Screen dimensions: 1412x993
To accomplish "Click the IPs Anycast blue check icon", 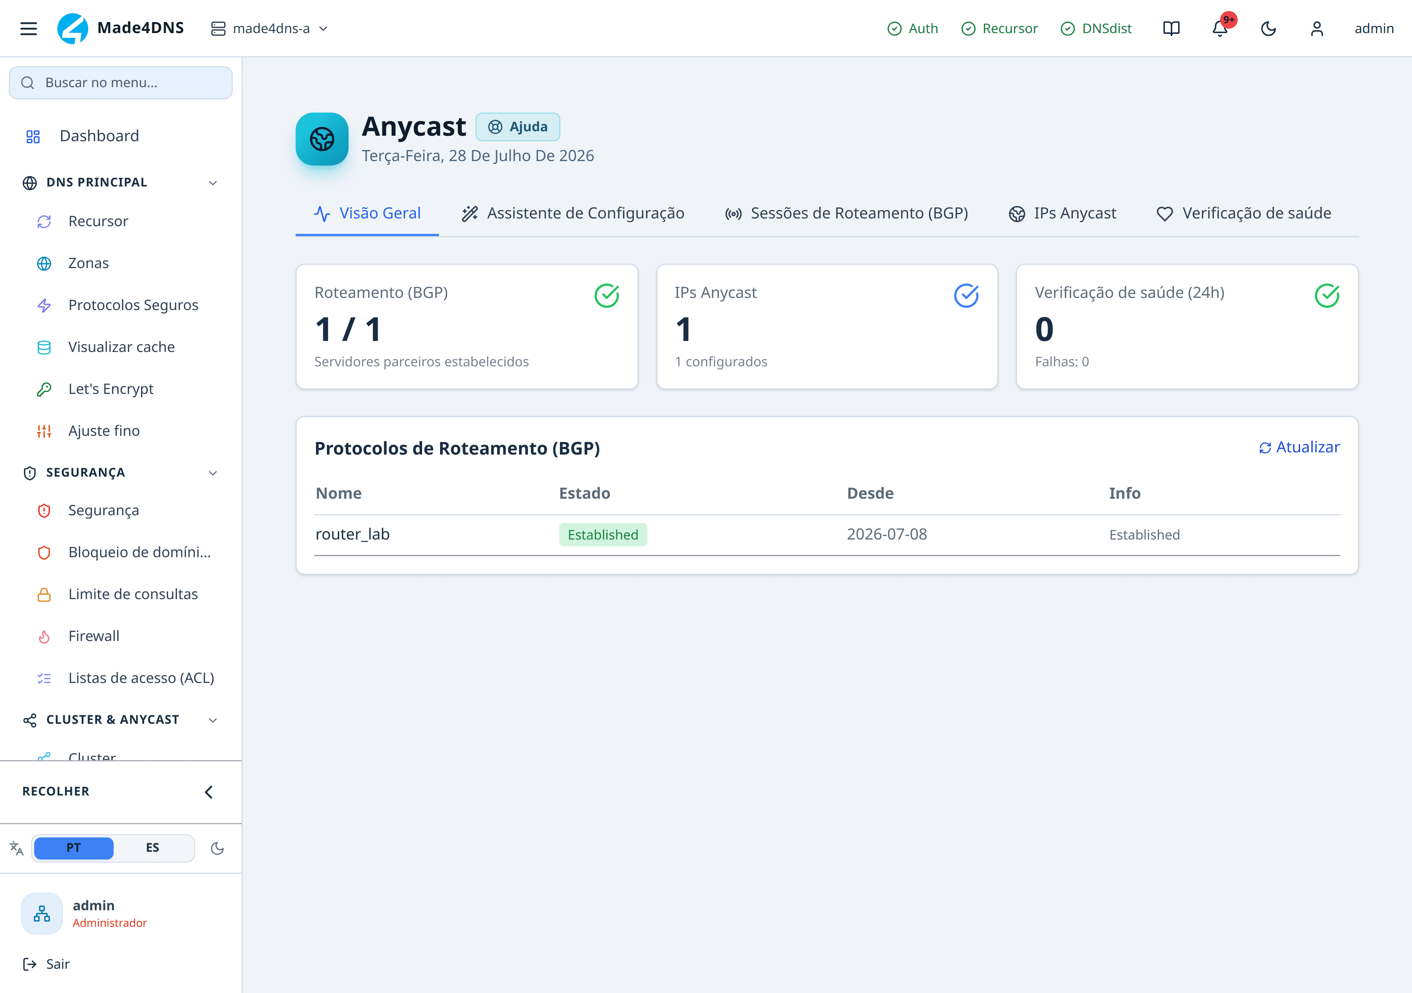I will click(966, 295).
